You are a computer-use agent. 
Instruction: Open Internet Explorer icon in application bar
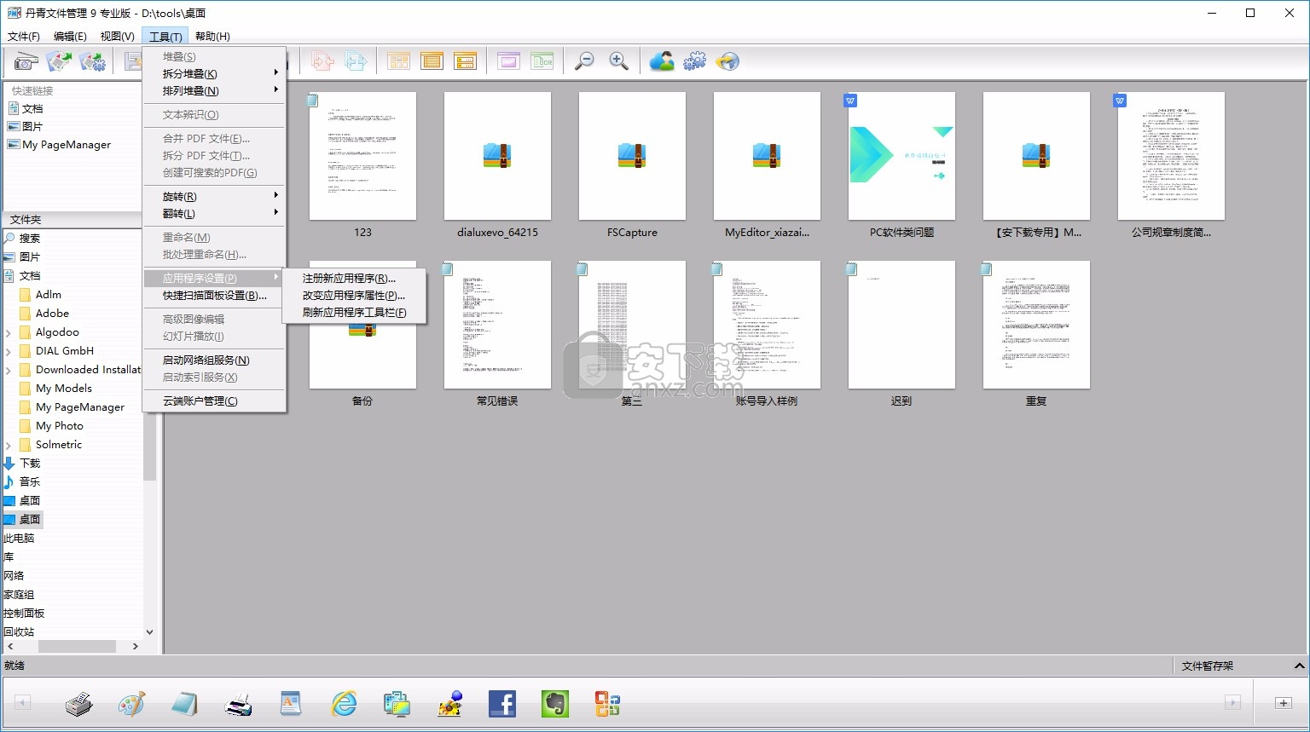[344, 703]
